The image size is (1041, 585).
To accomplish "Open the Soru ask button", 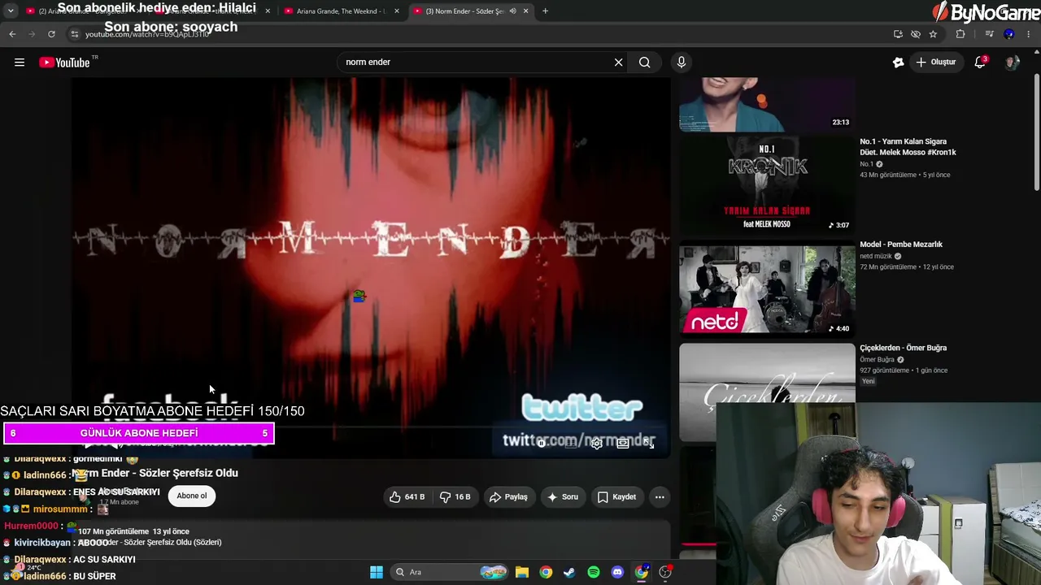I will [x=563, y=496].
